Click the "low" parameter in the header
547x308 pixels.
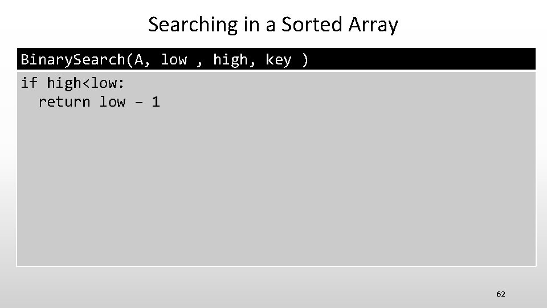174,59
